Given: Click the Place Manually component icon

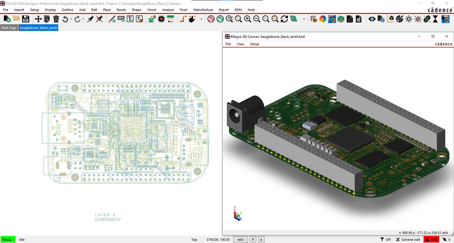Looking at the screenshot, I should coord(152,19).
